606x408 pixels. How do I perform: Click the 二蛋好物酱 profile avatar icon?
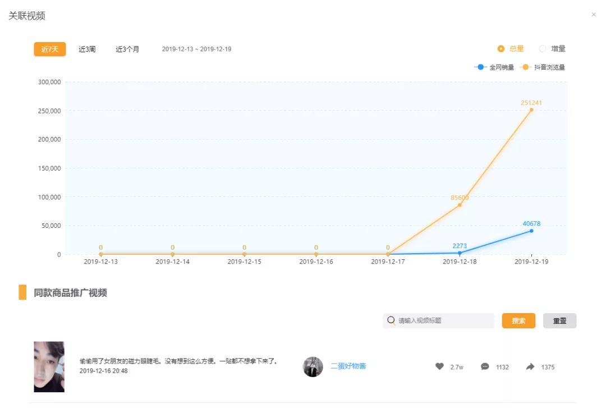tap(313, 366)
